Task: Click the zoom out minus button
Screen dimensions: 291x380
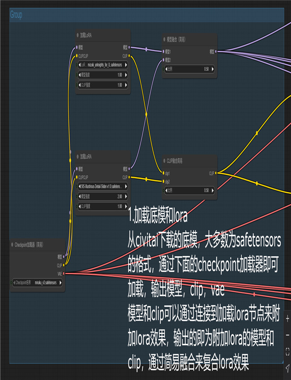Action: click(x=287, y=335)
